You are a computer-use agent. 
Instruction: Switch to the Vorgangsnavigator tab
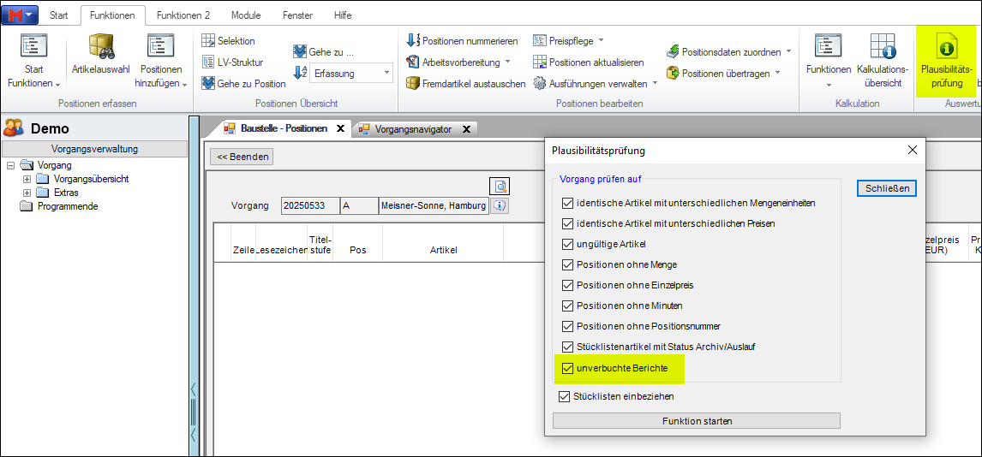pos(409,129)
